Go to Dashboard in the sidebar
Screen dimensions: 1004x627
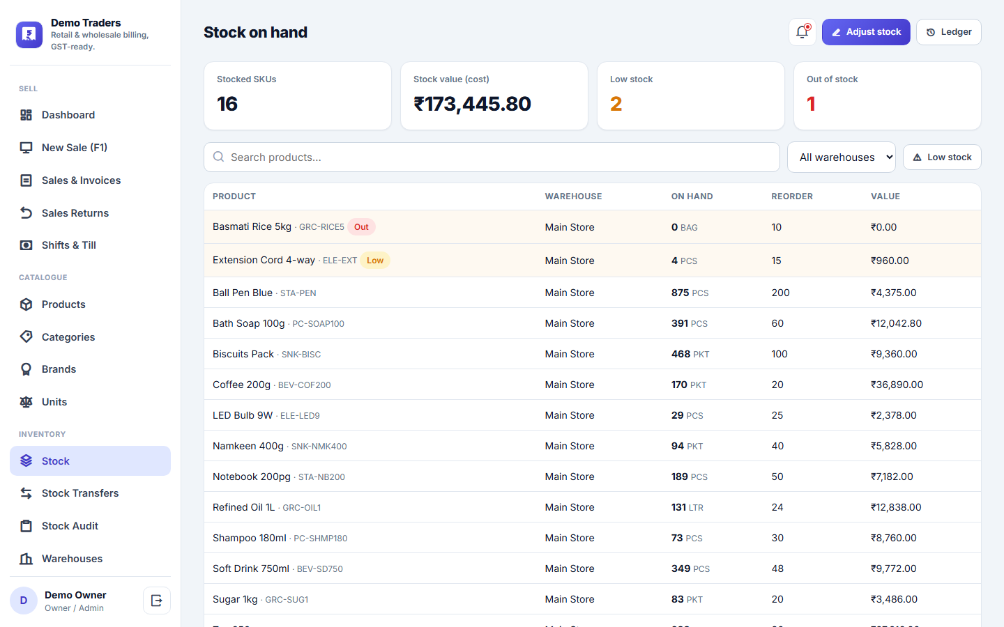click(90, 115)
